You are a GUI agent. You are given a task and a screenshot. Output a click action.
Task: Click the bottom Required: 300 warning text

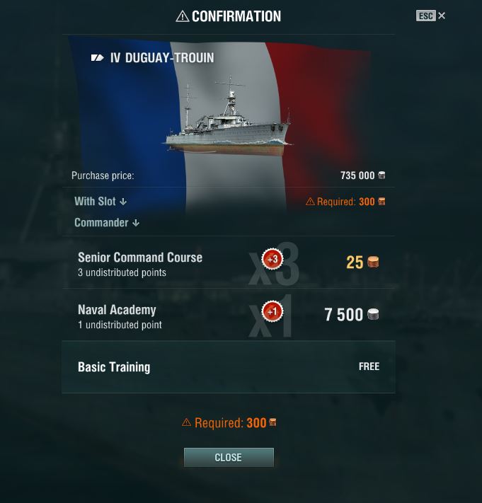(x=229, y=423)
